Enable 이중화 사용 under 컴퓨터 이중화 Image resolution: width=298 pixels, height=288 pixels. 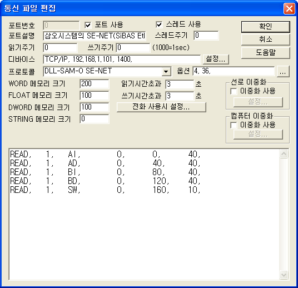click(234, 125)
